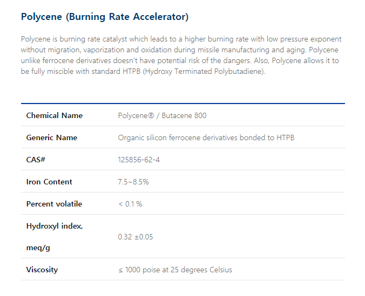
Task: Click the (Hydroxy Terminated Polybutadiene) text in paragraph
Action: 204,72
